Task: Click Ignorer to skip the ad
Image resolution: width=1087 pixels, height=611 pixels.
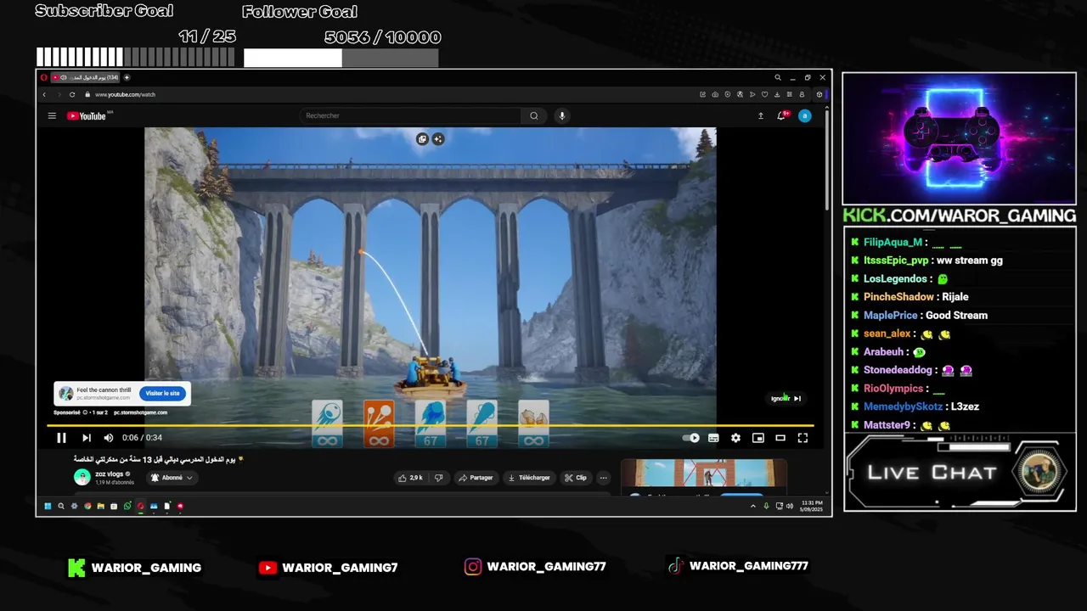Action: [786, 398]
